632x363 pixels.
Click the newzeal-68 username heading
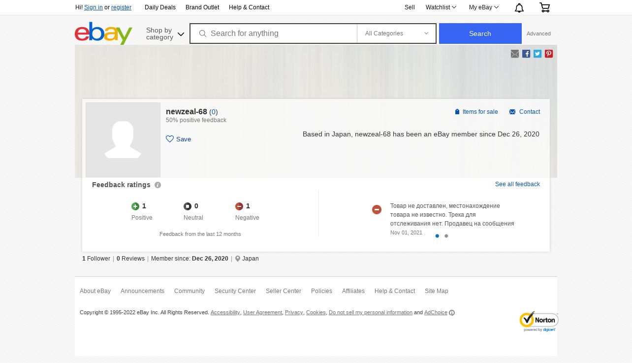[x=187, y=112]
